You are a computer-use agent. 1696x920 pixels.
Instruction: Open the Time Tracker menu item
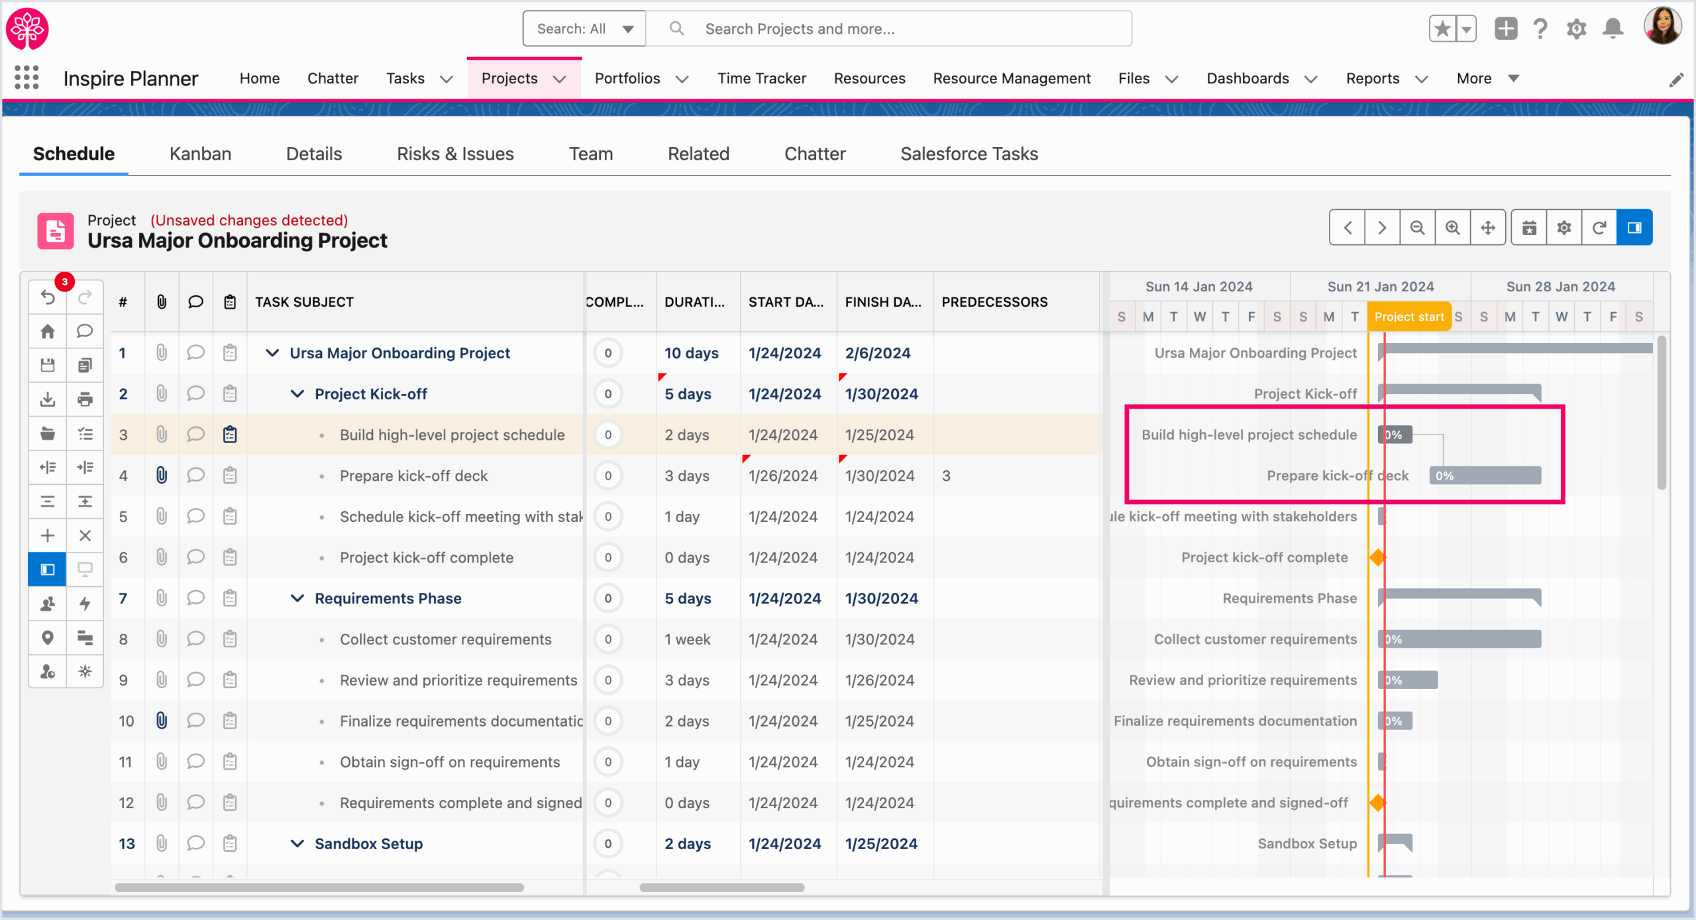762,78
